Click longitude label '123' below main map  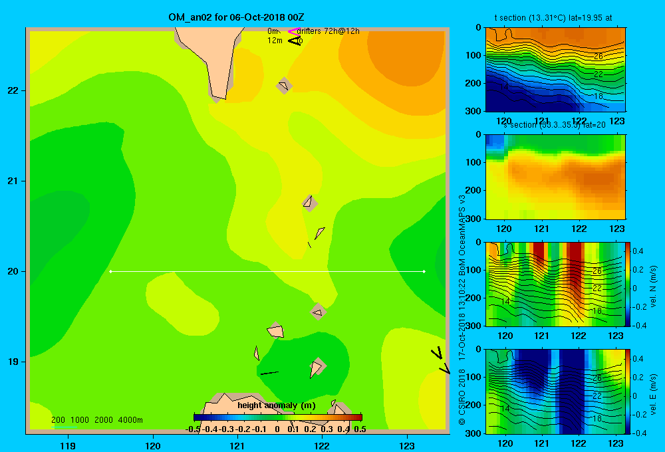[x=407, y=445]
